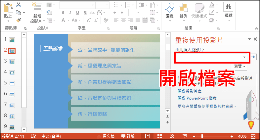Close the Reuse Slides pane

pyautogui.click(x=255, y=39)
